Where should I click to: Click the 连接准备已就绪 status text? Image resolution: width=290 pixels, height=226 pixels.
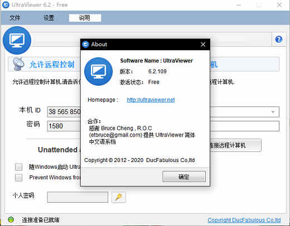pos(41,220)
